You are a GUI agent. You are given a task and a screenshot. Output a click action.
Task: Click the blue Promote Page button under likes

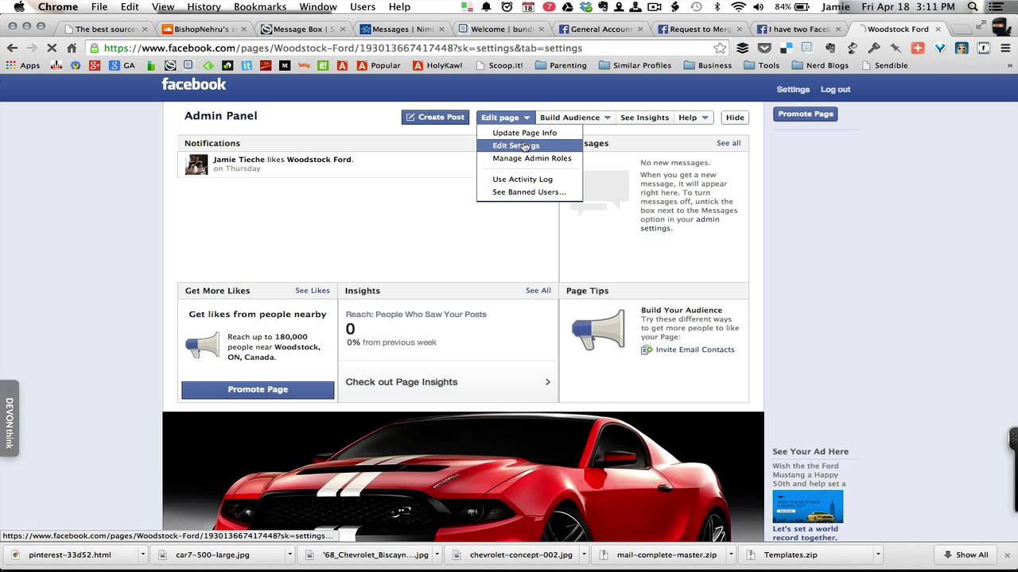[258, 389]
